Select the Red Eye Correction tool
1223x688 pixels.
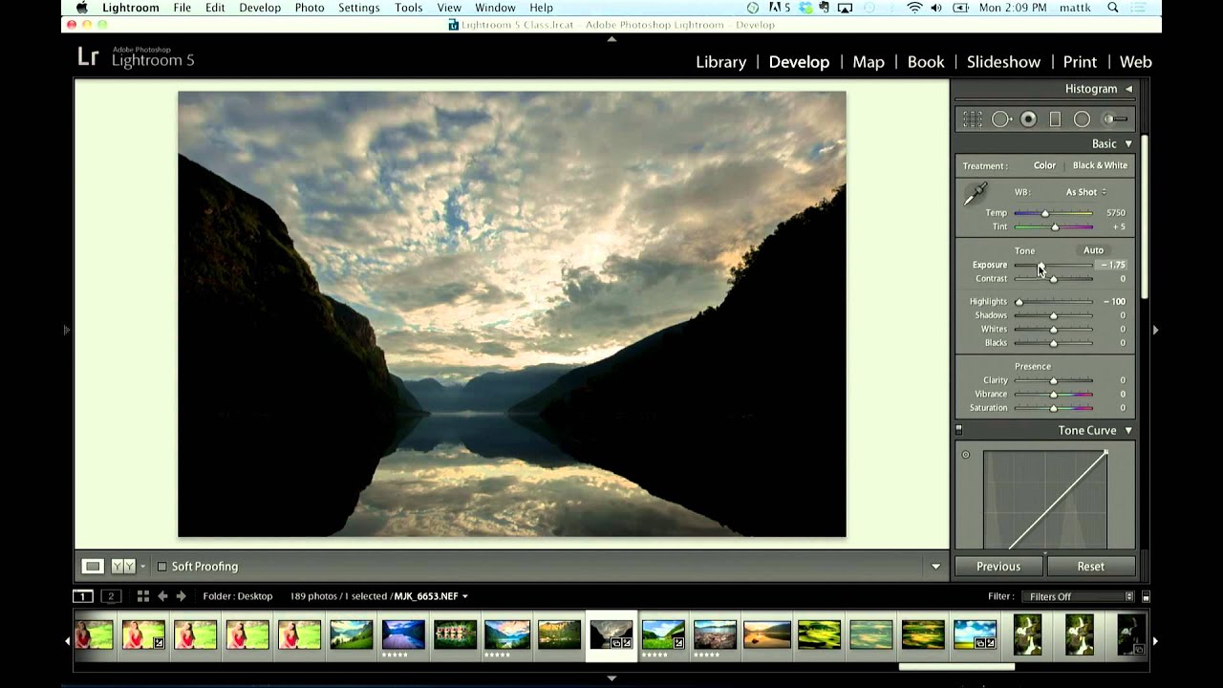pyautogui.click(x=1028, y=119)
